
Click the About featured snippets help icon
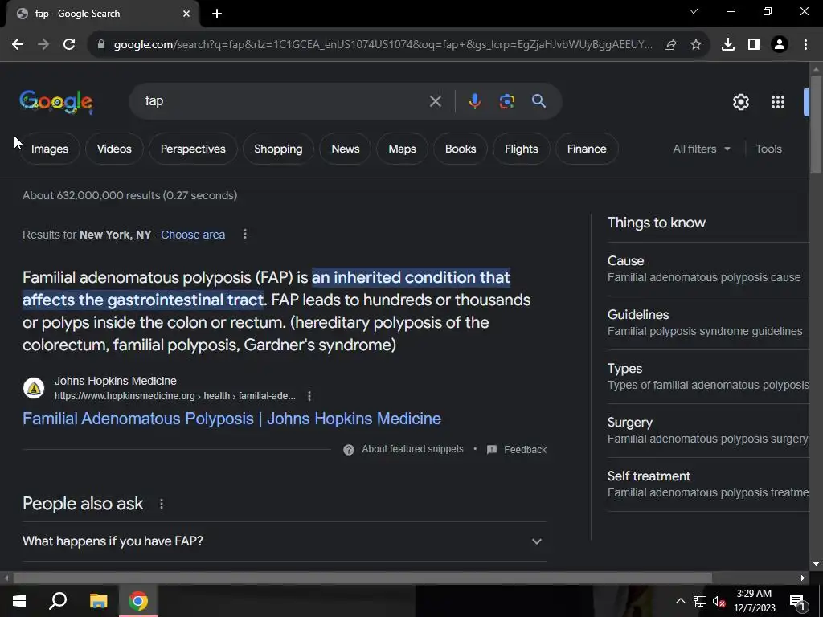pyautogui.click(x=349, y=450)
